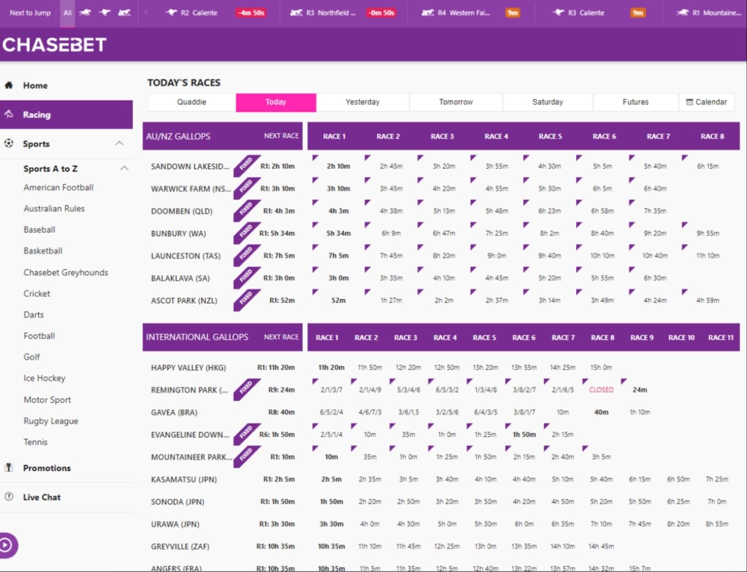The height and width of the screenshot is (572, 747).
Task: Switch to the Yesterday tab
Action: pyautogui.click(x=363, y=102)
